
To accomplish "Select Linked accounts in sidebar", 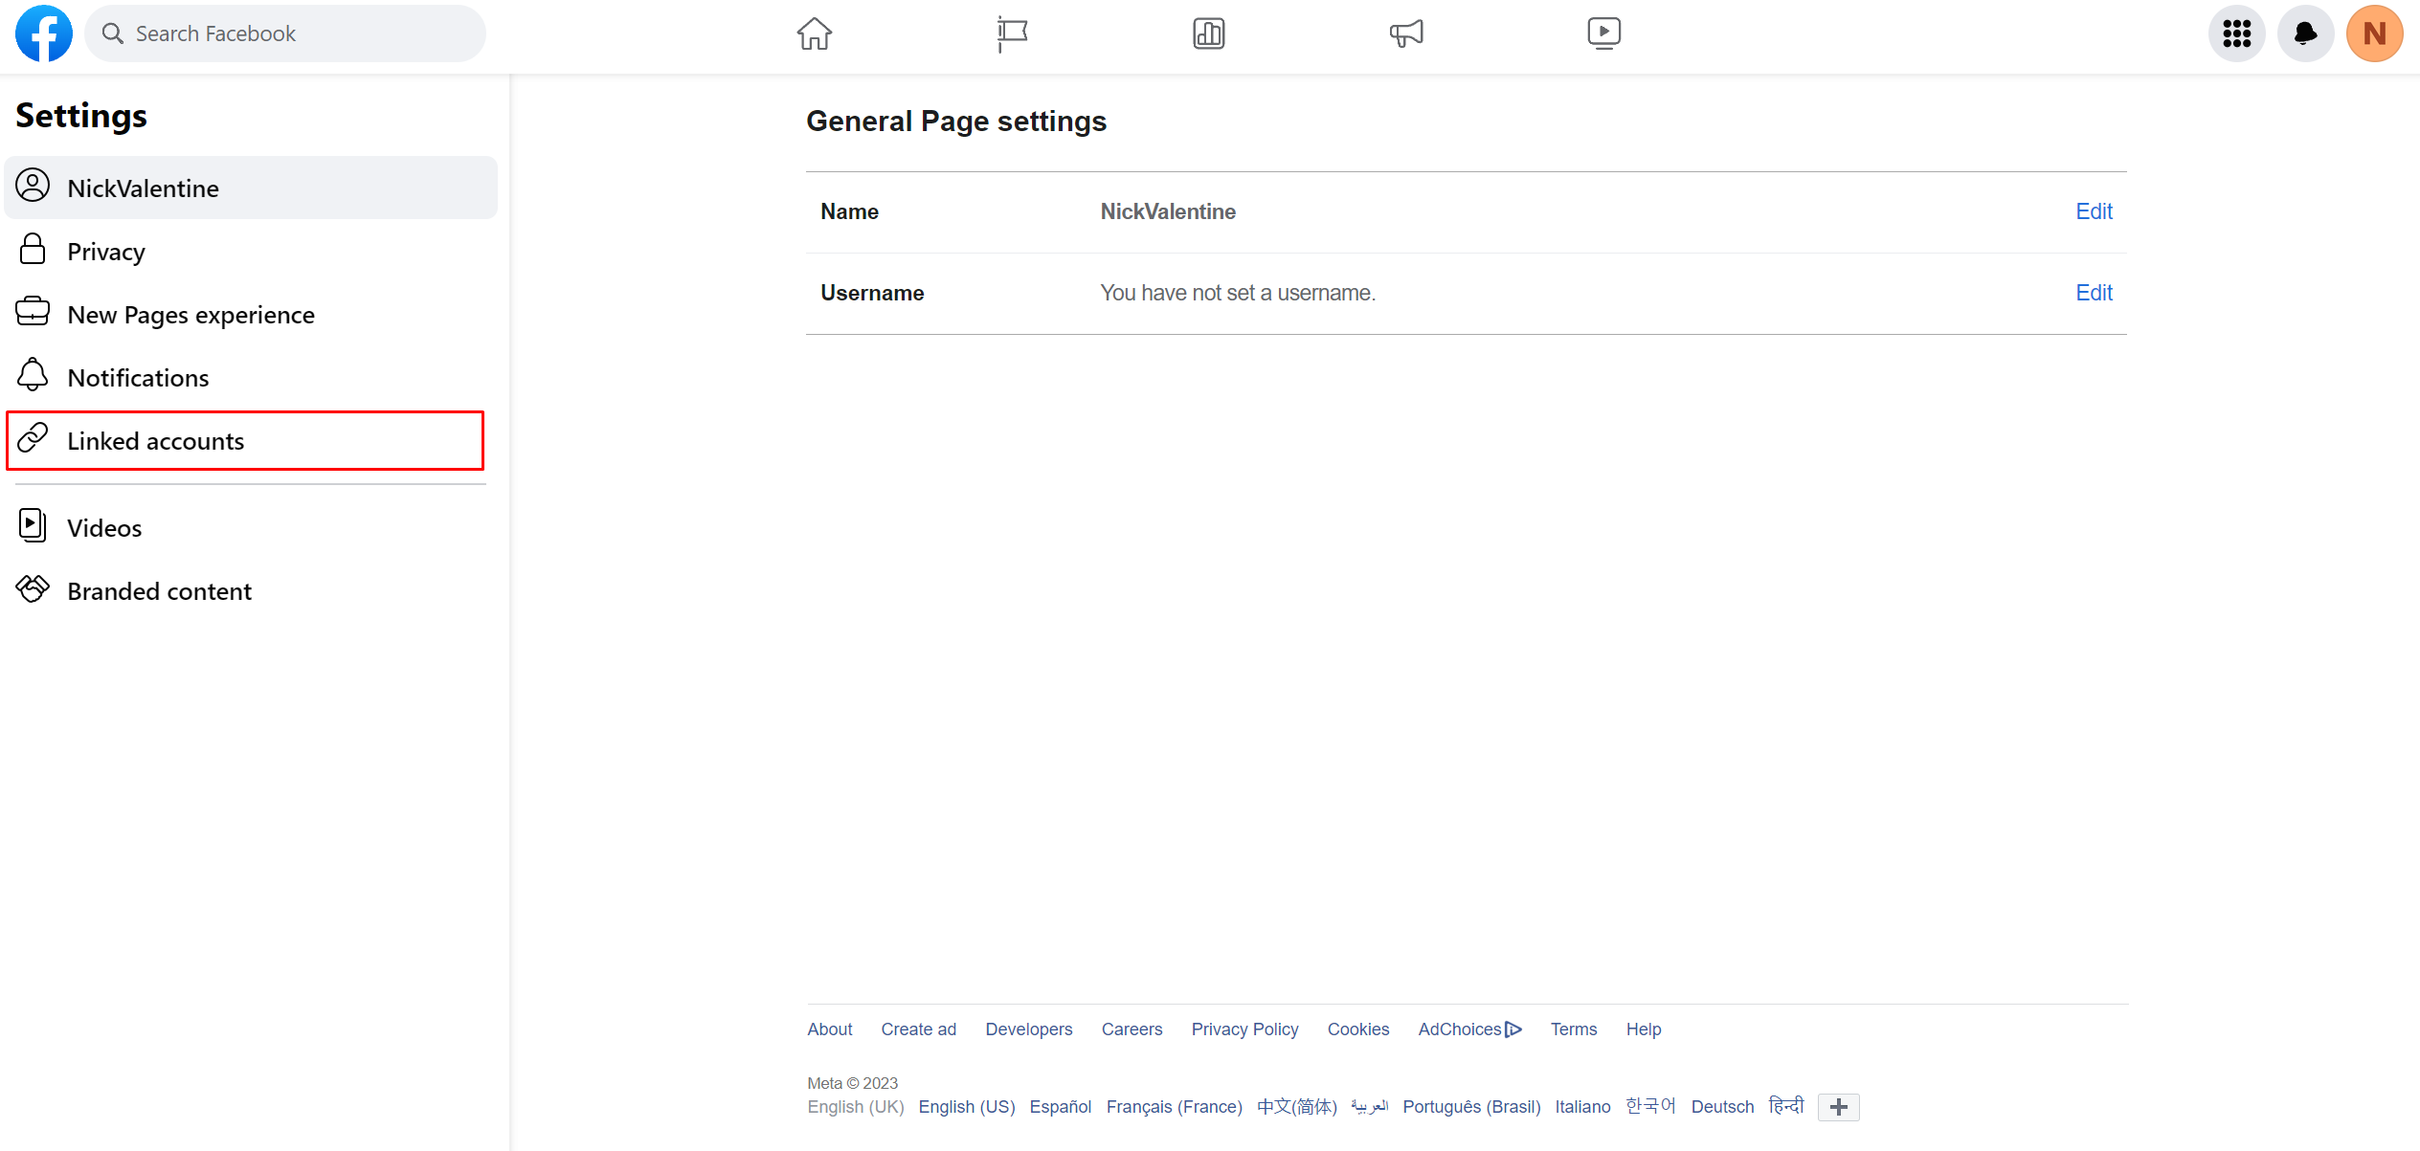I will click(x=245, y=441).
